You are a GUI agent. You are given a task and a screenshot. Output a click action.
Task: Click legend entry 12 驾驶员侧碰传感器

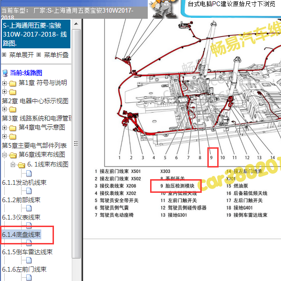[183, 208]
